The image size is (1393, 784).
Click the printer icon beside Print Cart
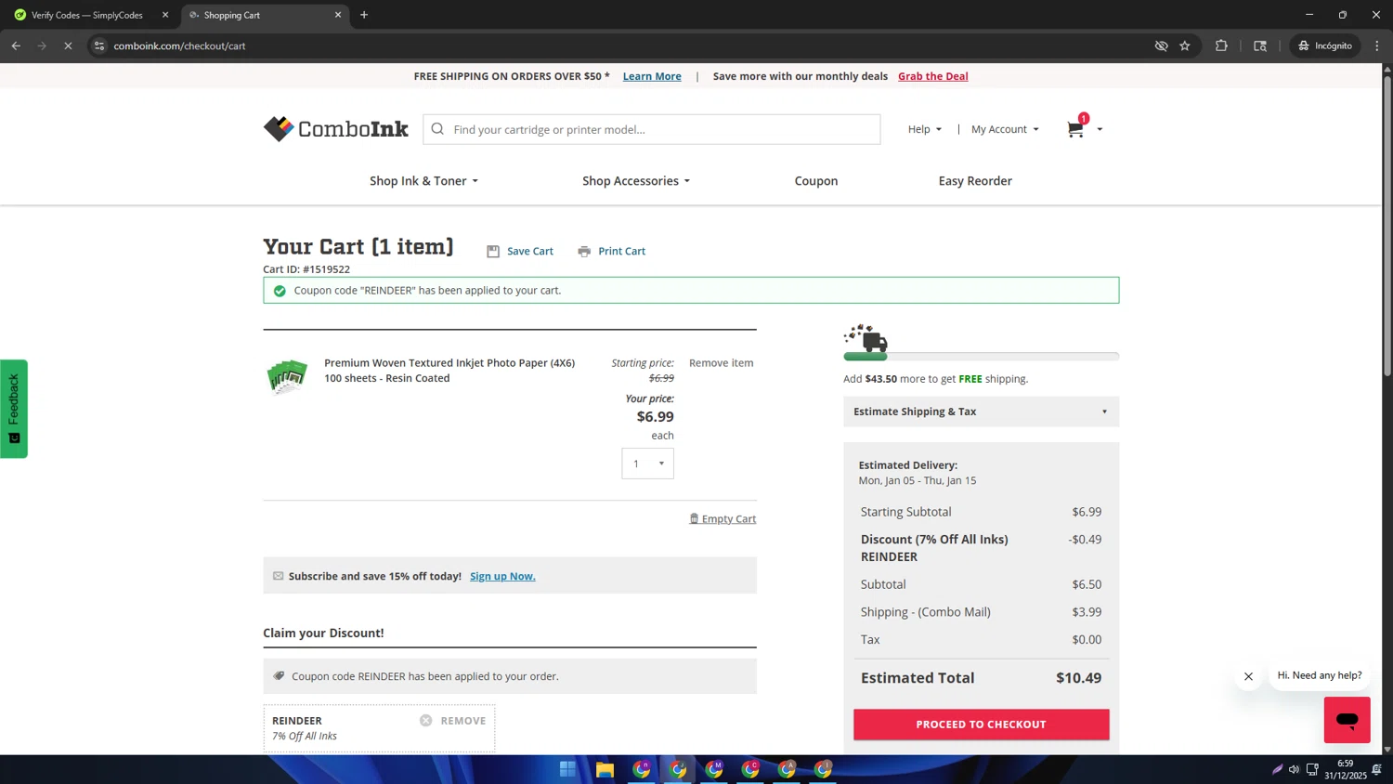(584, 251)
